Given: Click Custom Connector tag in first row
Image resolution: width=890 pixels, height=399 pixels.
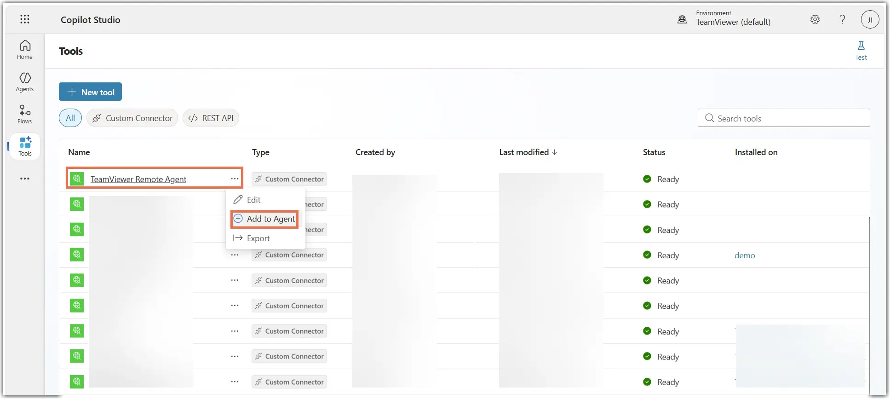Looking at the screenshot, I should click(289, 179).
